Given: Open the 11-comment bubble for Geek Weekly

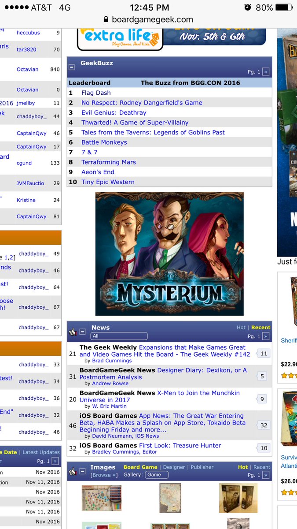Looking at the screenshot, I should 263,354.
